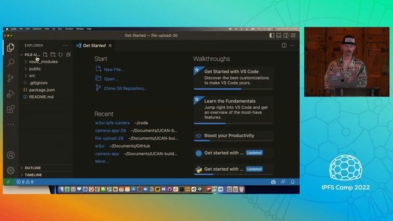Expand the public folder
Viewport: 393px width, 221px height.
(35, 69)
